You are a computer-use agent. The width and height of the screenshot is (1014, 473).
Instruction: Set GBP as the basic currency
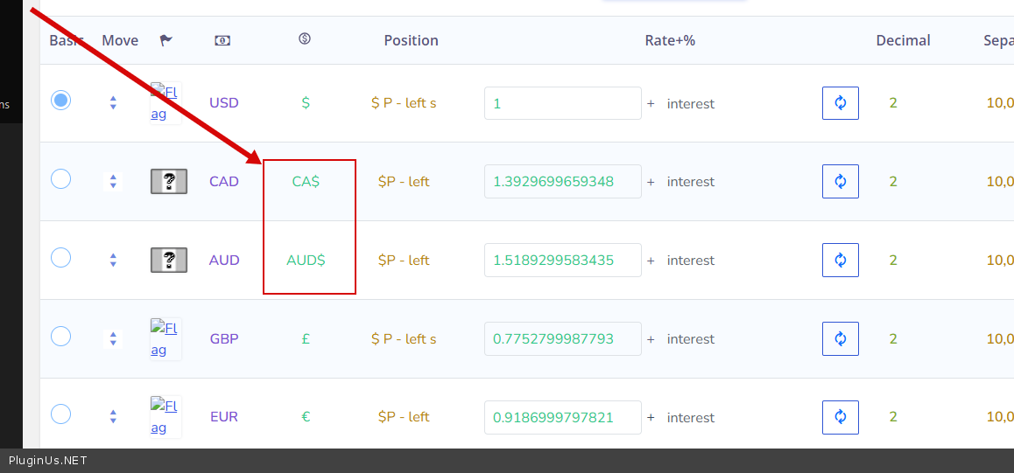coord(60,336)
